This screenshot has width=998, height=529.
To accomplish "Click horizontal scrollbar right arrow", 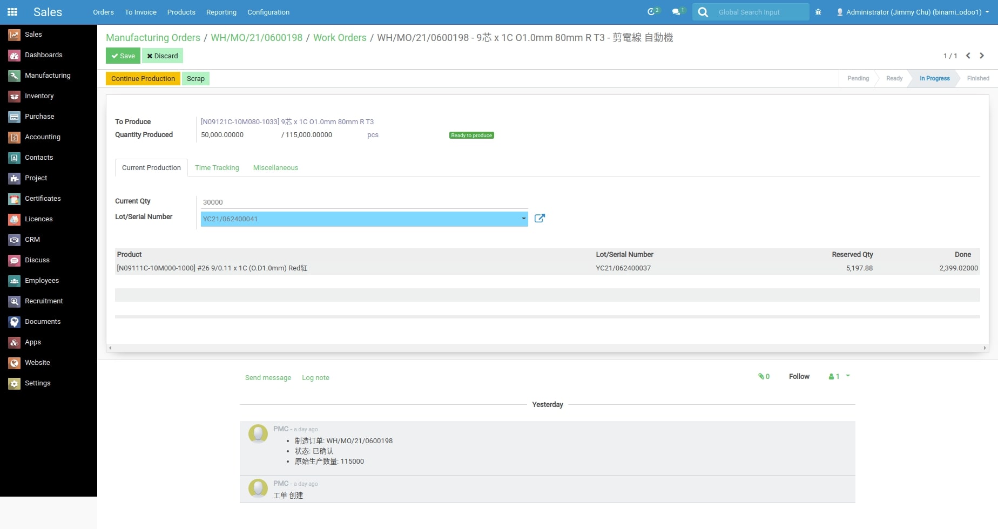I will point(984,348).
